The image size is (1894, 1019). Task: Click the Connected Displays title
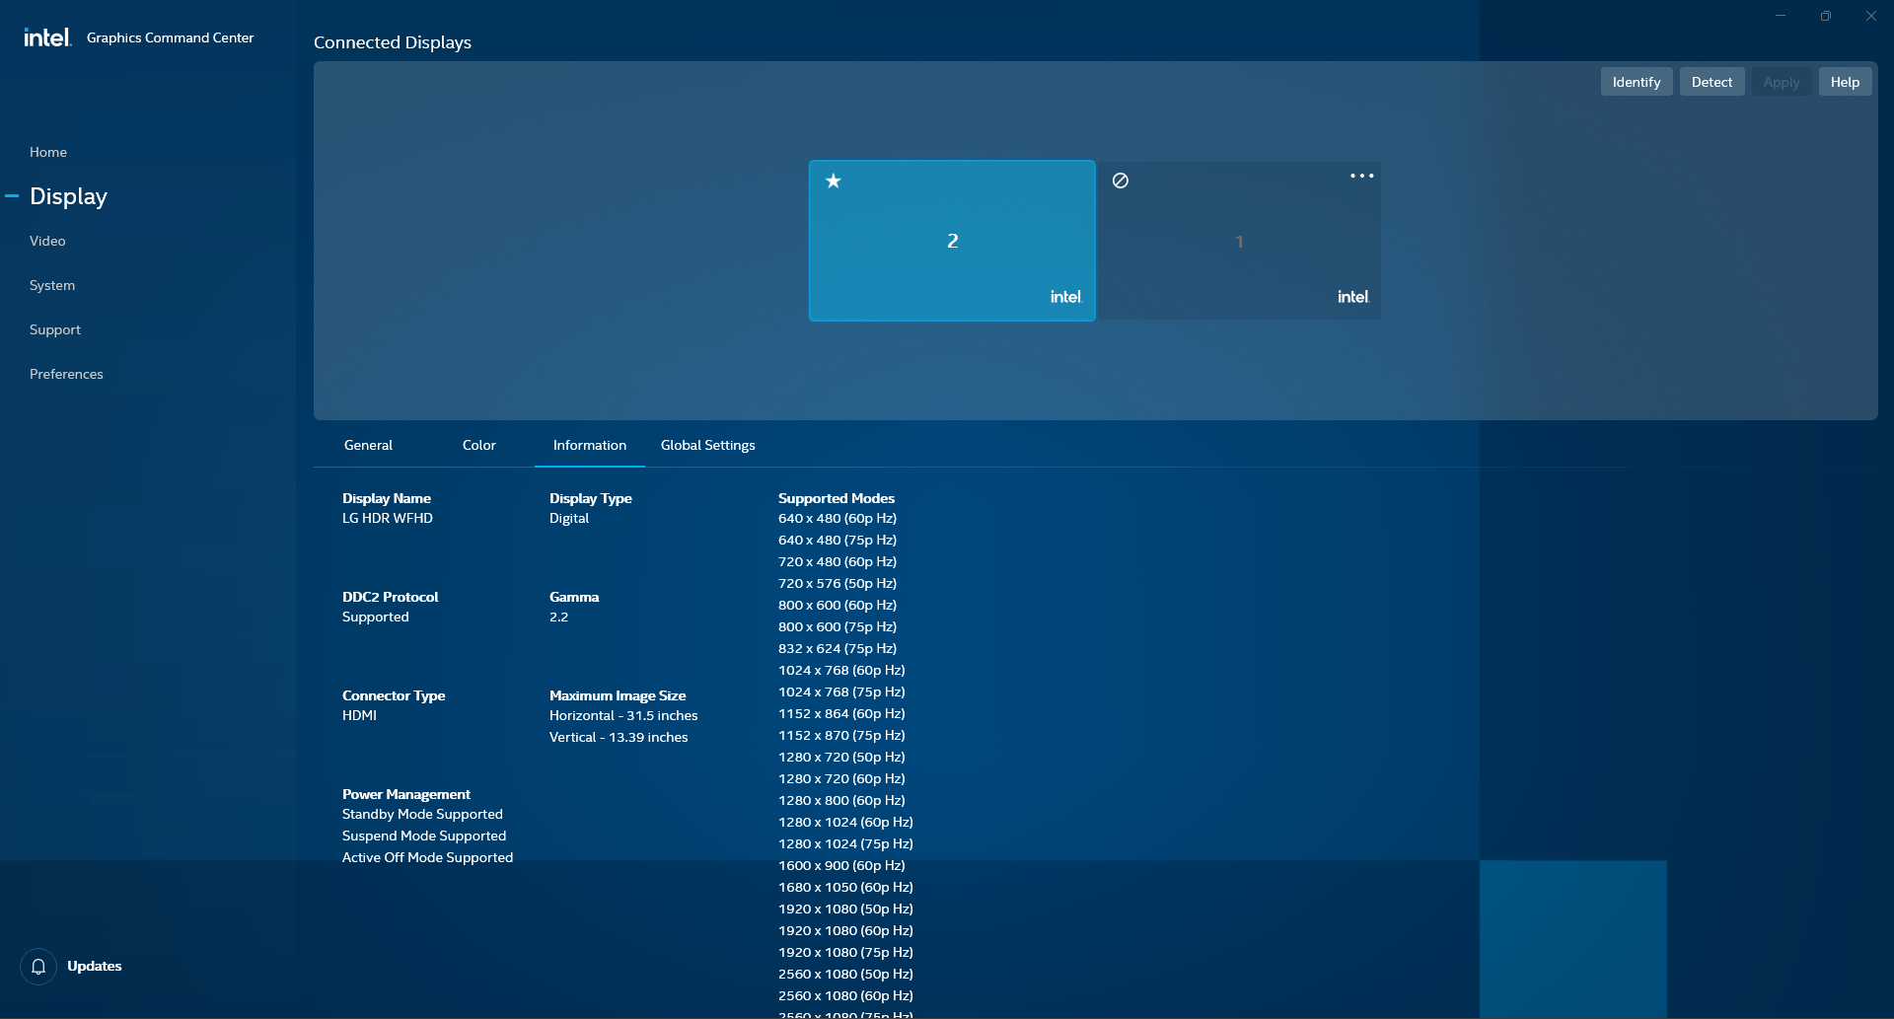pos(393,42)
